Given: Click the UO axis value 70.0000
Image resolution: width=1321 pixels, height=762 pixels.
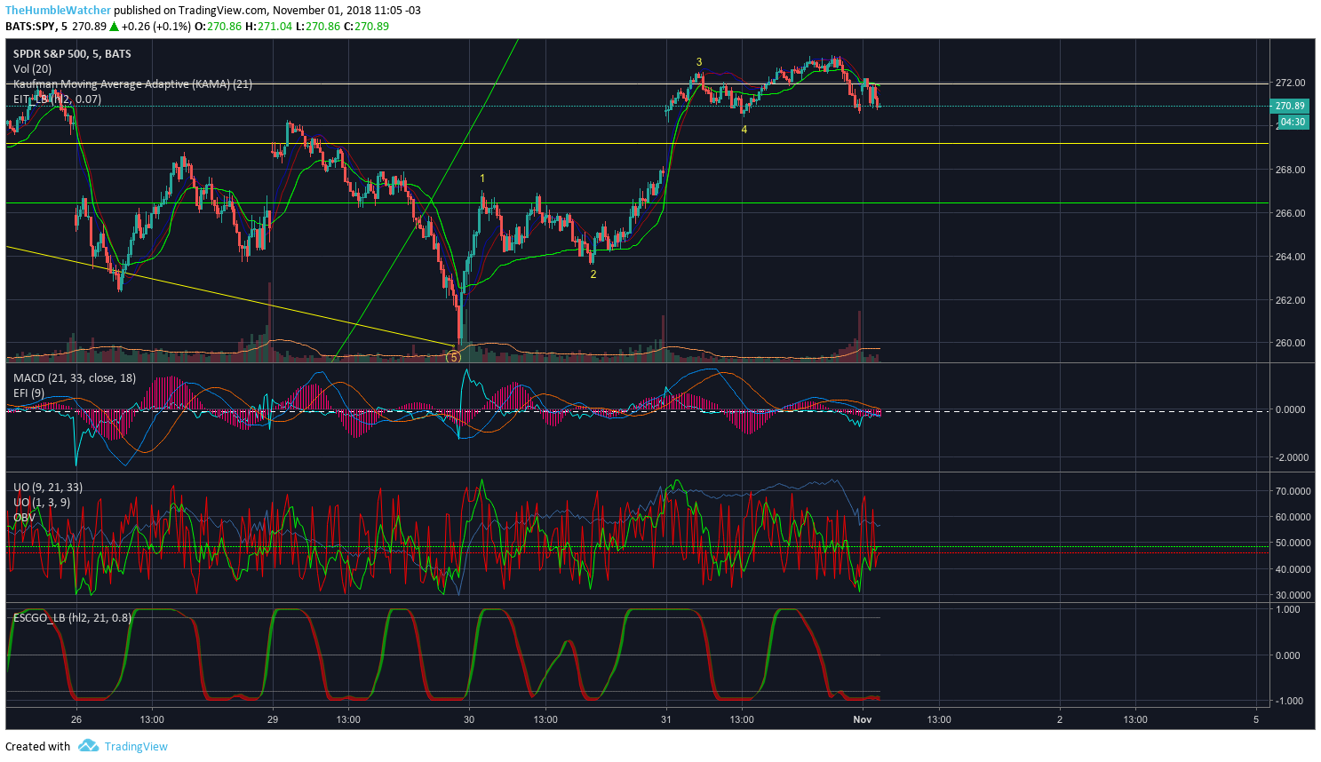Looking at the screenshot, I should [1293, 491].
